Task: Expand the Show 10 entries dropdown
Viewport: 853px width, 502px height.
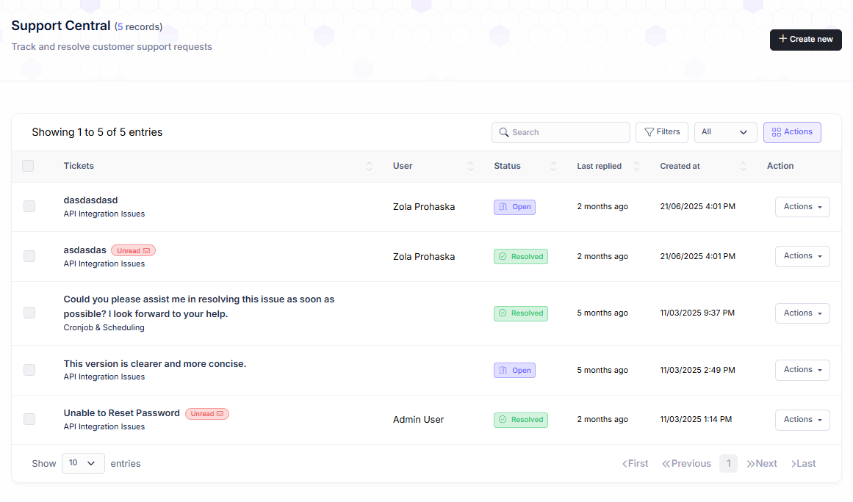Action: tap(83, 463)
